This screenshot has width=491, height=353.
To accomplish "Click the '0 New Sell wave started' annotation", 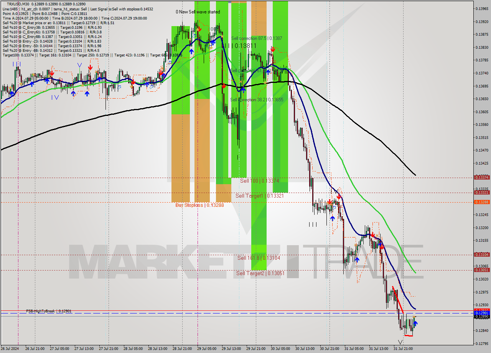I will click(198, 12).
